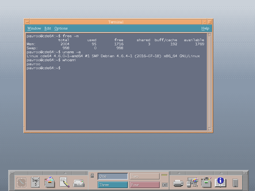Launch the Text Editor note icon
This screenshot has height=191, width=255.
pos(64,183)
